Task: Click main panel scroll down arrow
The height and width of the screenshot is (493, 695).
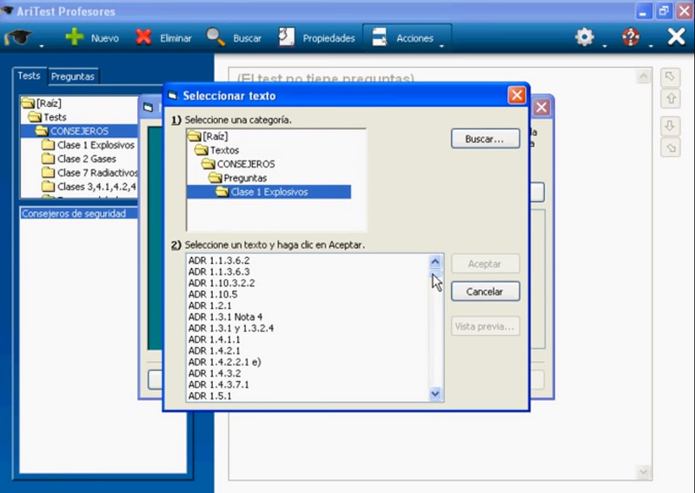Action: point(643,472)
